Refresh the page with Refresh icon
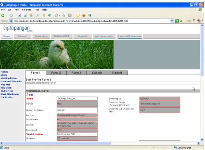 tap(25, 15)
